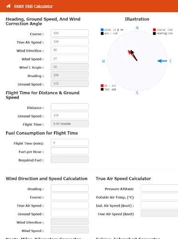This screenshot has height=239, width=178.
Task: Focus the Fuel per Hour input
Action: (x=69, y=151)
